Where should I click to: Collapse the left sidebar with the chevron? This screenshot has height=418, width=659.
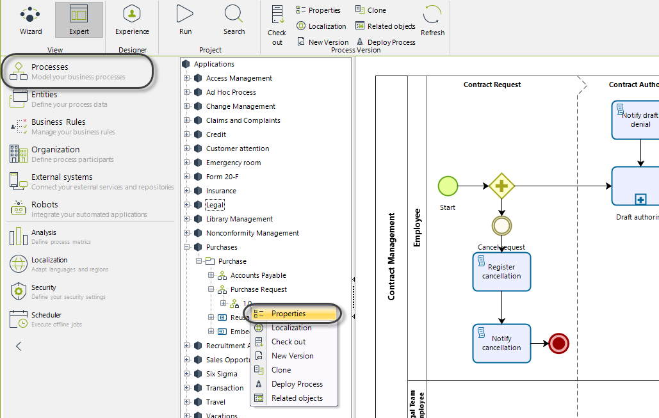pyautogui.click(x=19, y=346)
